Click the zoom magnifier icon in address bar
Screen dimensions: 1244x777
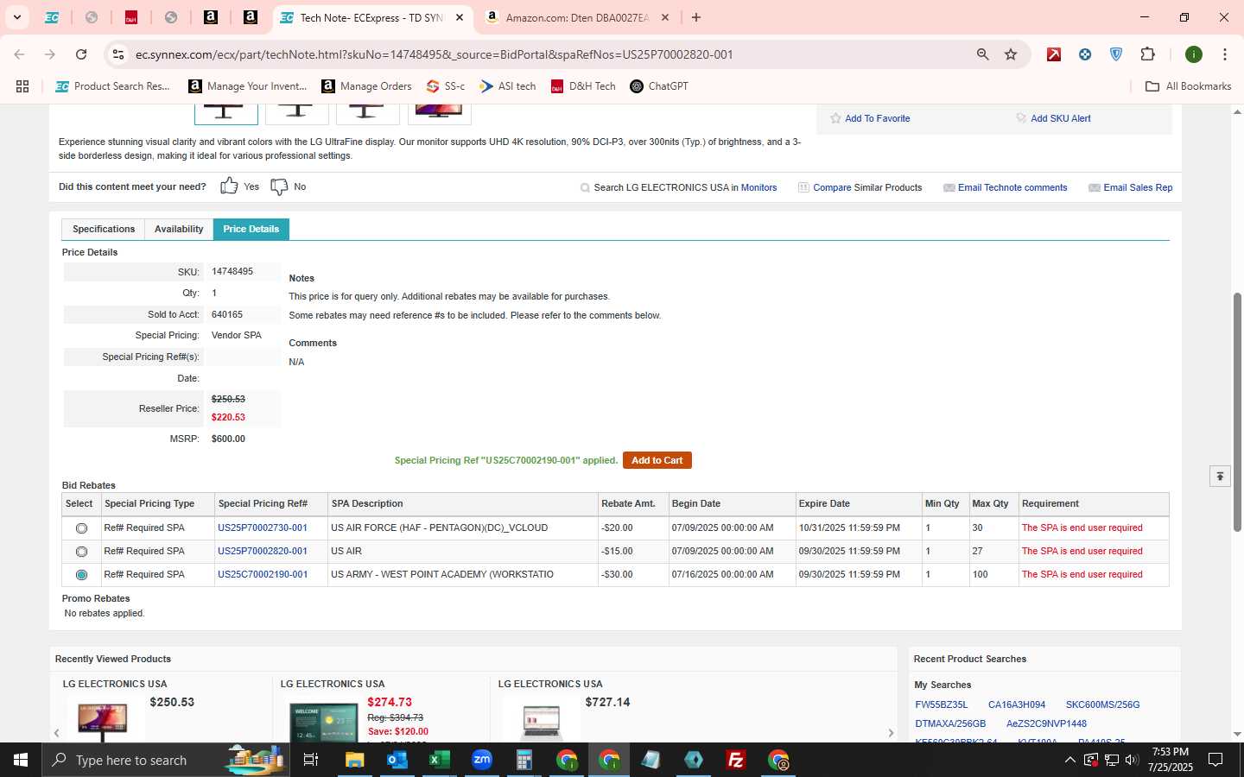tap(983, 54)
